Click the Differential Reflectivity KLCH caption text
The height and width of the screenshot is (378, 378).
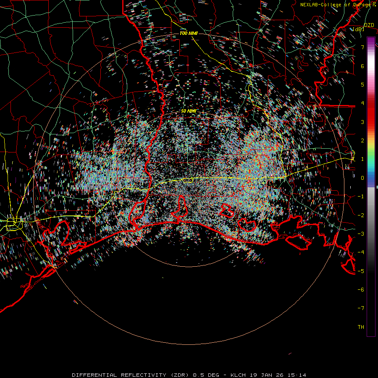pos(189,375)
